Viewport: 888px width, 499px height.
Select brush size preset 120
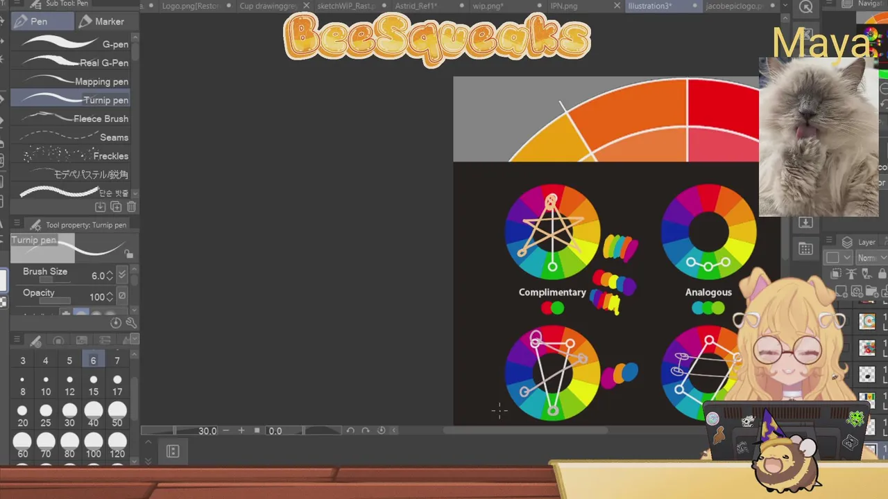117,446
